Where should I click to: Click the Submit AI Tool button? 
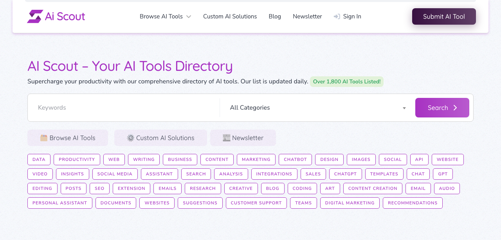444,16
